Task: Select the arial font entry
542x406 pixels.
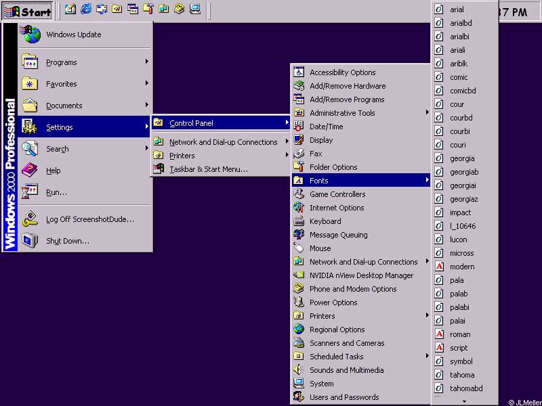Action: pos(465,9)
